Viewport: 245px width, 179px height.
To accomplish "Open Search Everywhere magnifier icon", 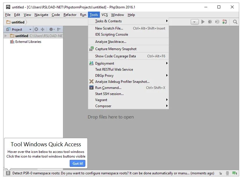I will click(235, 22).
